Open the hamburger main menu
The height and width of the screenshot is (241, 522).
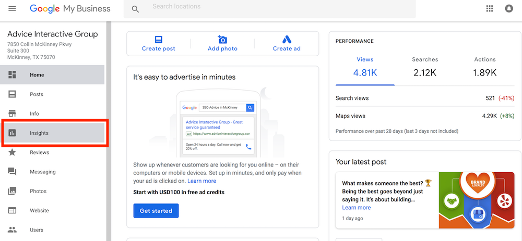click(x=12, y=9)
